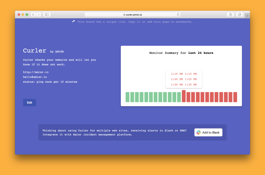Open a new tab with plus button
The height and width of the screenshot is (175, 265).
pos(247,16)
